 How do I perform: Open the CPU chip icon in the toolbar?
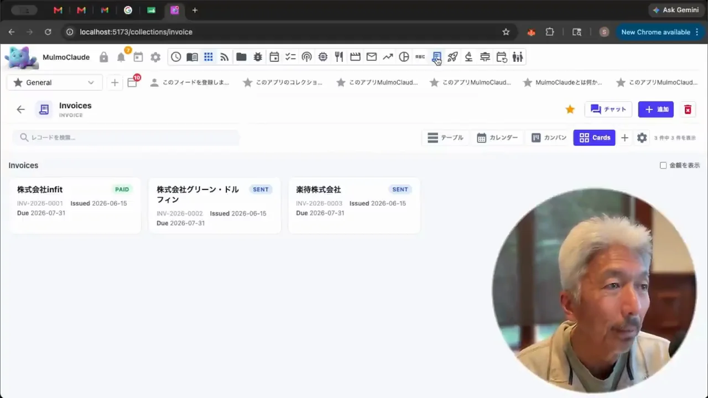pyautogui.click(x=323, y=56)
